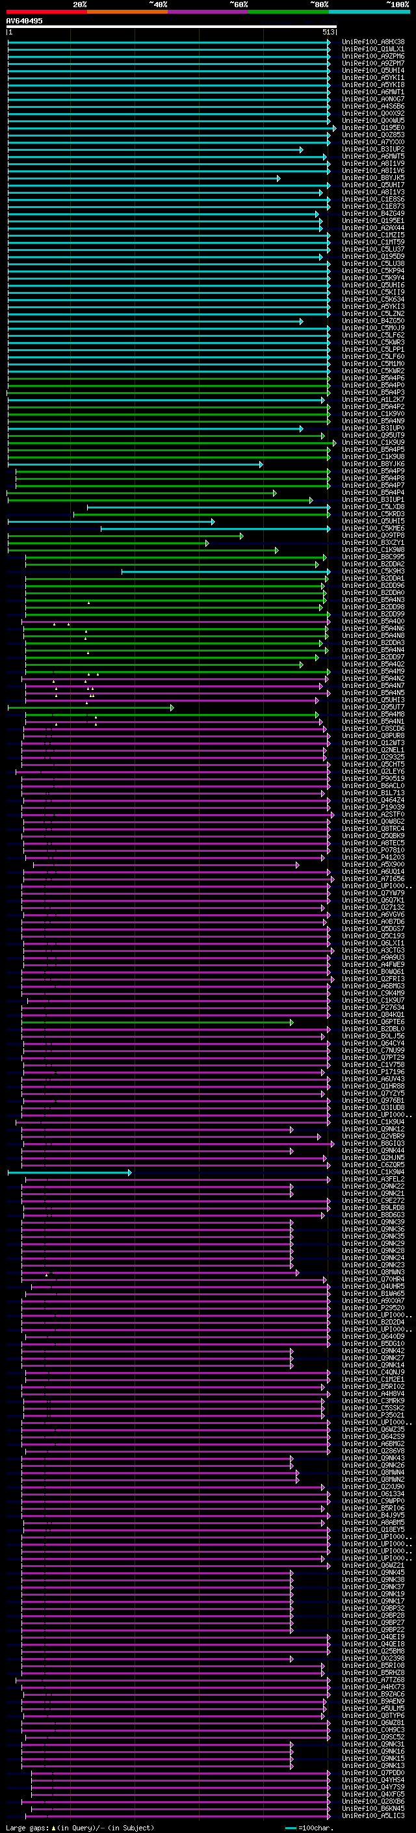The width and height of the screenshot is (416, 1833).
Task: Click the red 20% identity legend segment
Action: 47,12
